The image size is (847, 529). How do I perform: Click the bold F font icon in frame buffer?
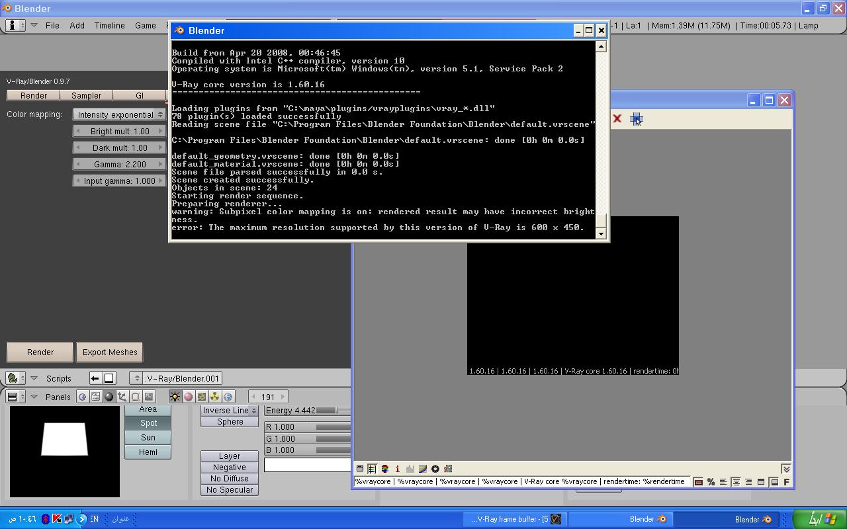(x=786, y=482)
